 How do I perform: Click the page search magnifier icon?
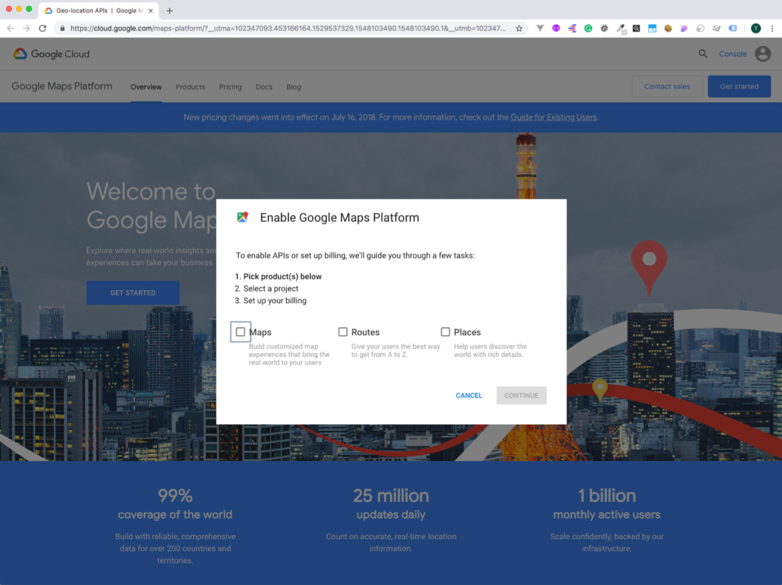click(703, 54)
